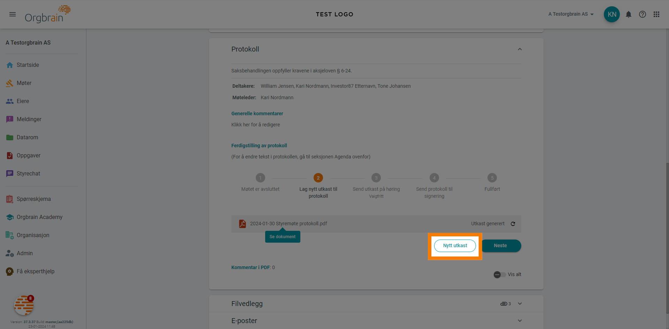This screenshot has height=329, width=669.
Task: Open the hamburger navigation menu
Action: 13,14
